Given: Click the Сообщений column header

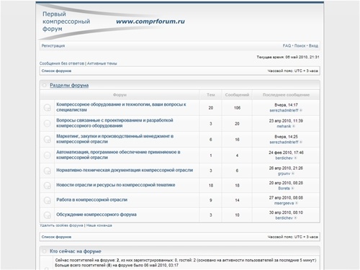Looking at the screenshot, I should (237, 95).
